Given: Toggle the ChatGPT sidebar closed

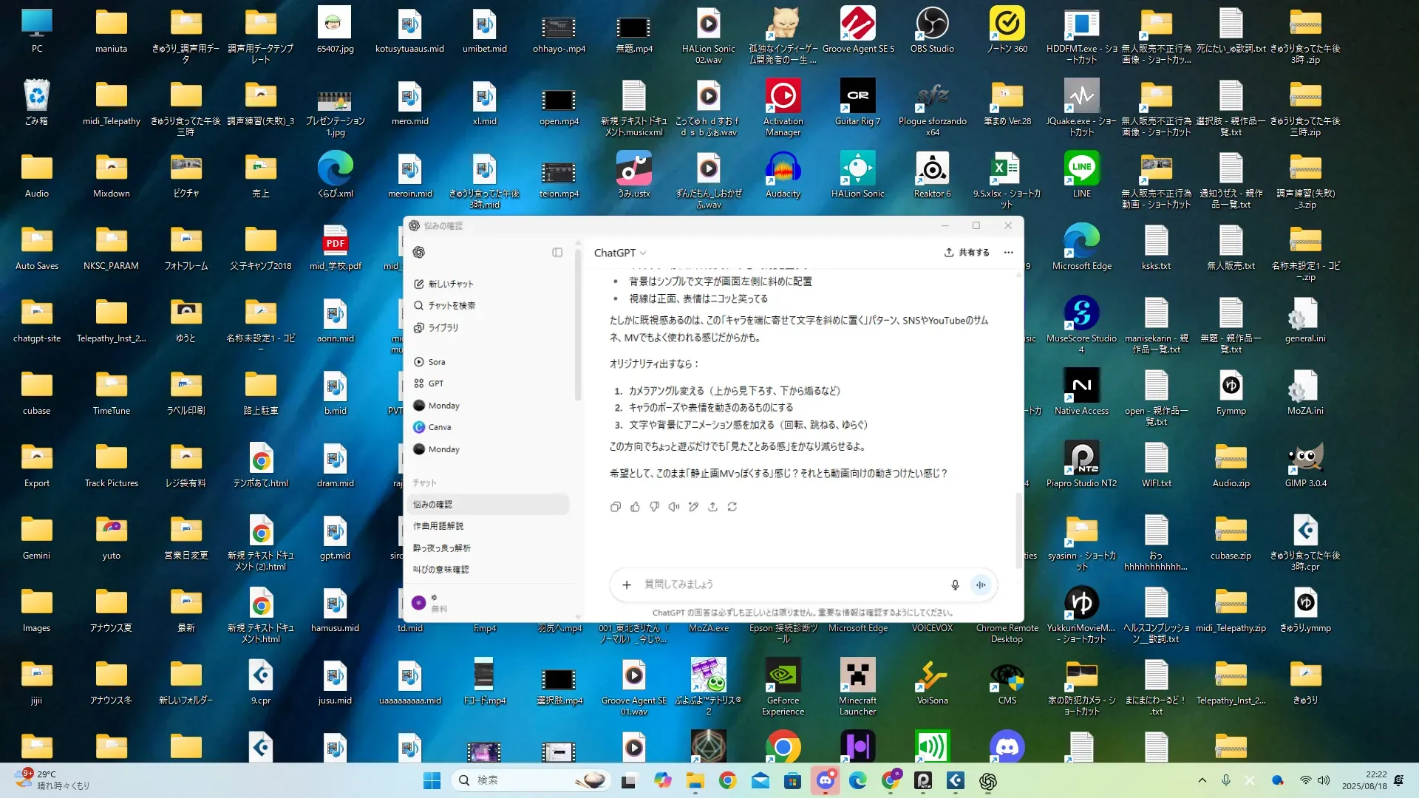Looking at the screenshot, I should pos(557,253).
